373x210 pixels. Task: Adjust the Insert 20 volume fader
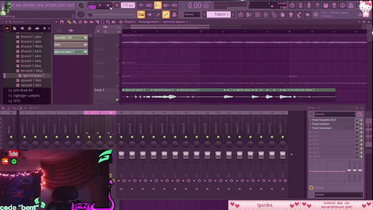coord(229,155)
